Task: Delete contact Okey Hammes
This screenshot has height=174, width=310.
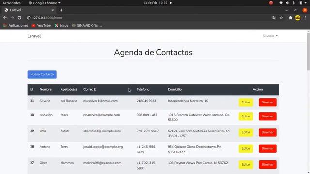Action: coord(267,164)
